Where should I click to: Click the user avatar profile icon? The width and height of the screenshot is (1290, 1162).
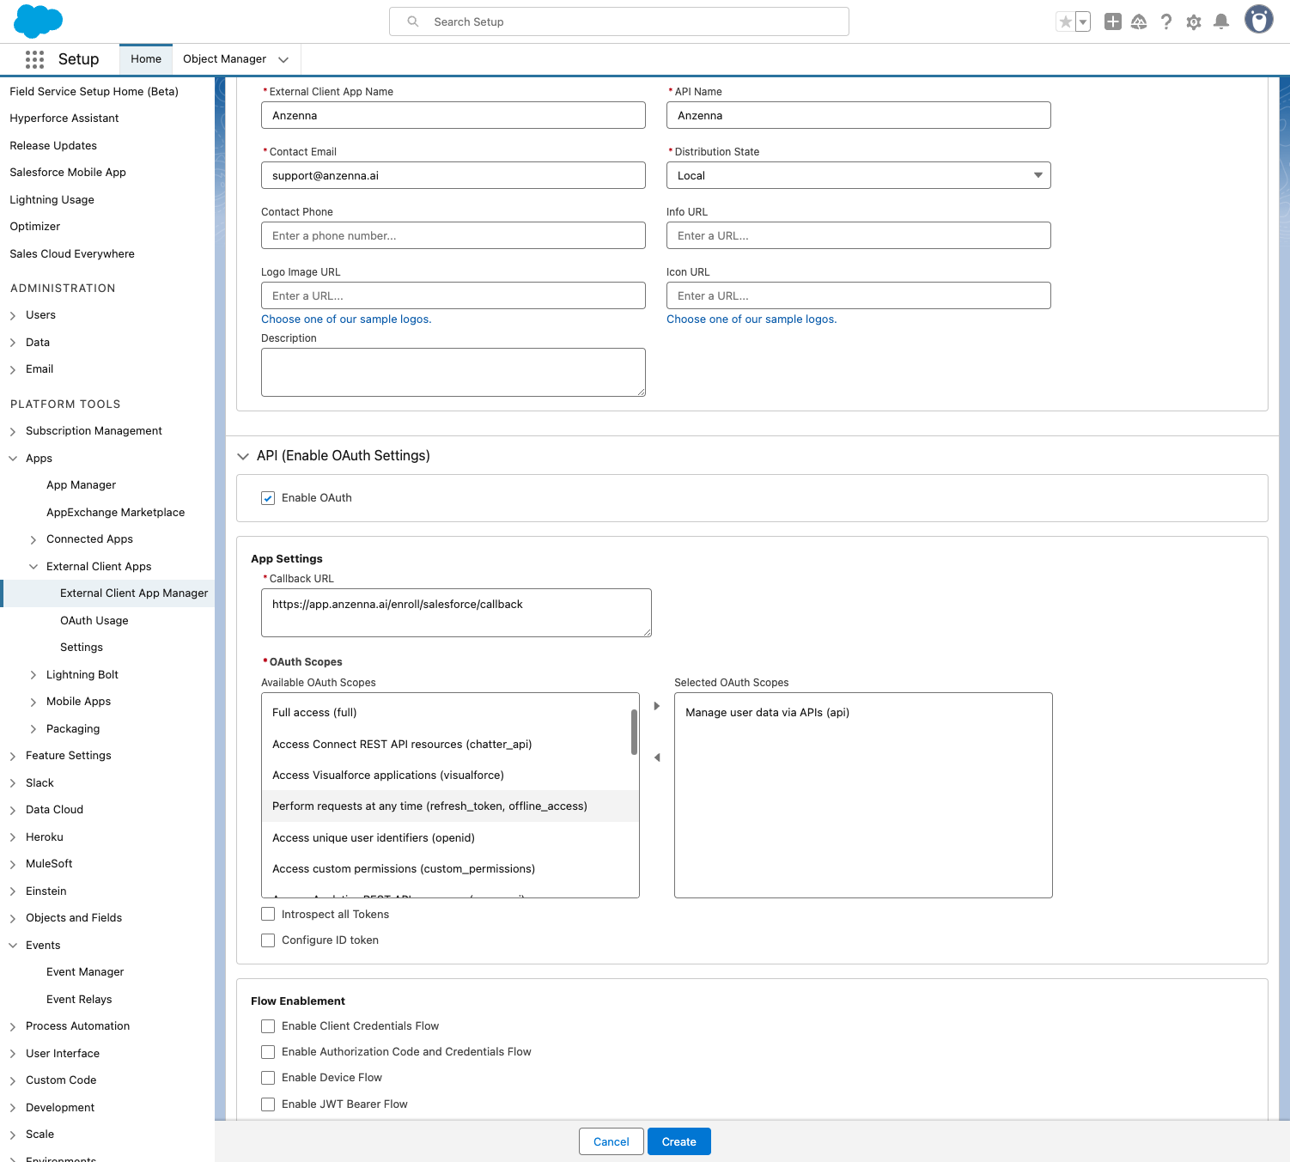tap(1258, 20)
